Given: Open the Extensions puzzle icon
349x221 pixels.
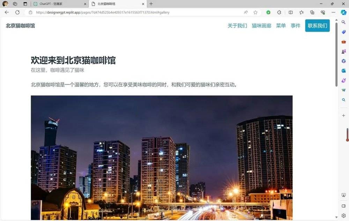Looking at the screenshot, I should (279, 13).
